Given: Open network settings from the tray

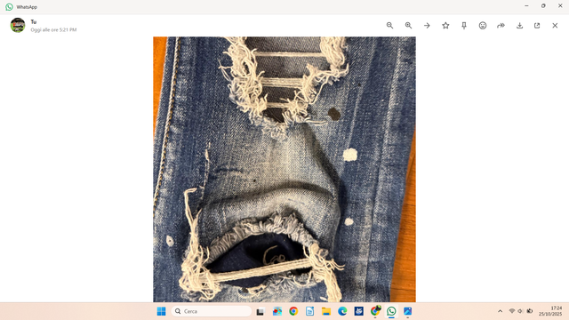Looking at the screenshot, I should [512, 311].
